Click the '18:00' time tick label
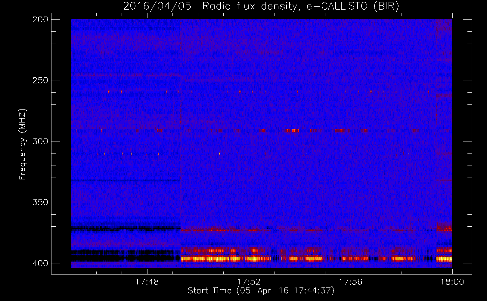This screenshot has height=301, width=487. point(452,282)
